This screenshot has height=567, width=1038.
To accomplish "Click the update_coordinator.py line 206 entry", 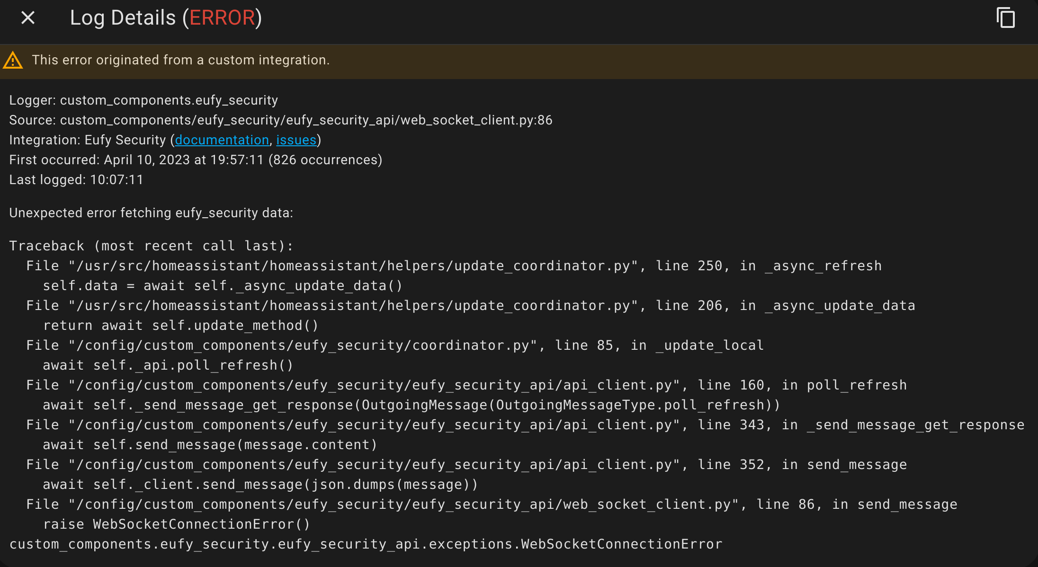I will pos(470,306).
